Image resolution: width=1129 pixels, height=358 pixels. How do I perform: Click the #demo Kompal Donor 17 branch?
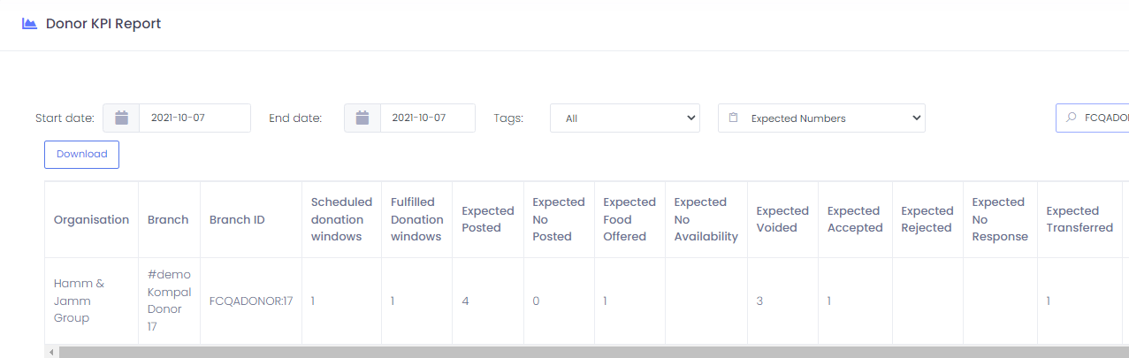169,301
